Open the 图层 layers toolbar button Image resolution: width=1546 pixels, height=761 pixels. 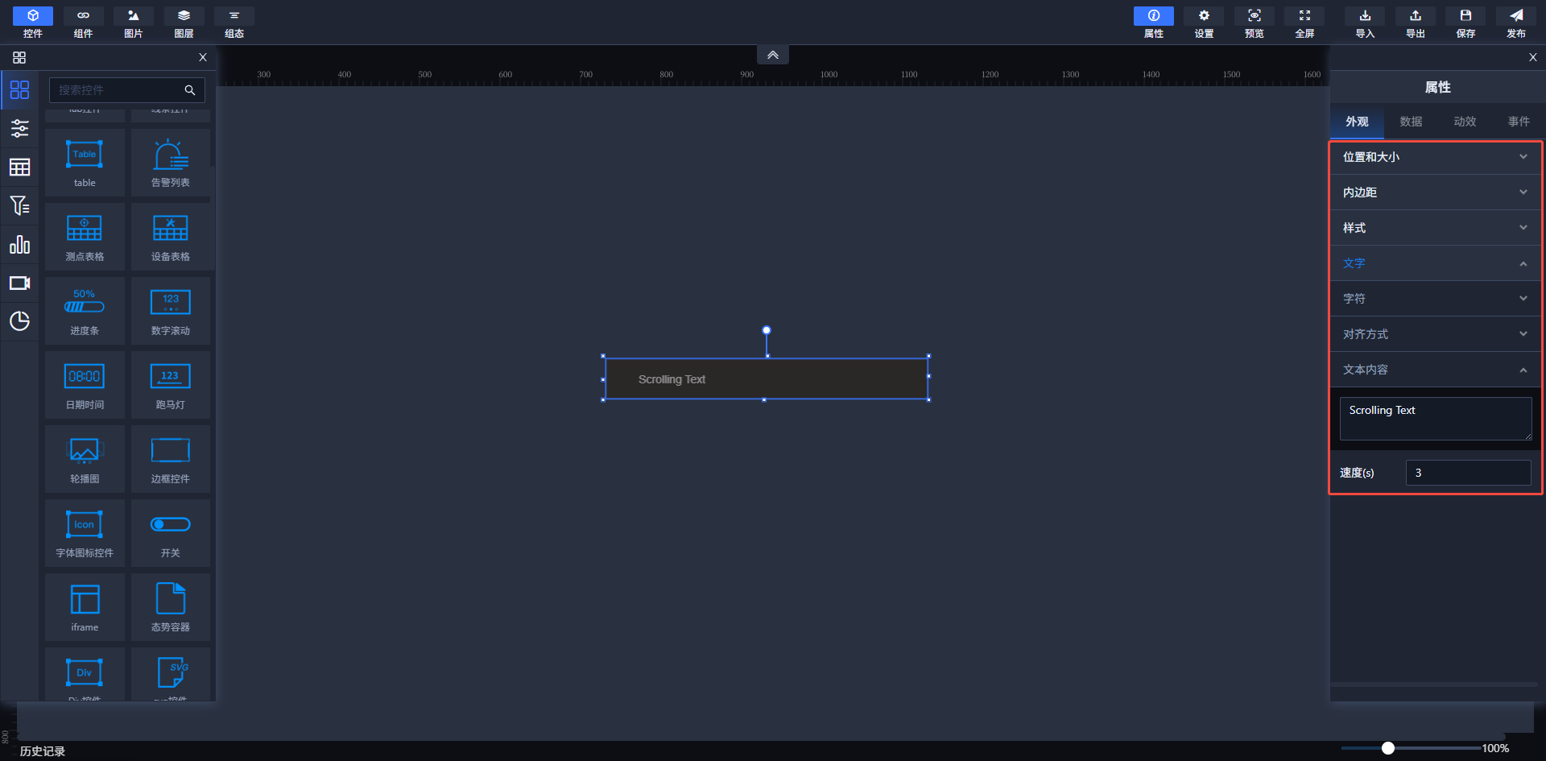[x=184, y=23]
